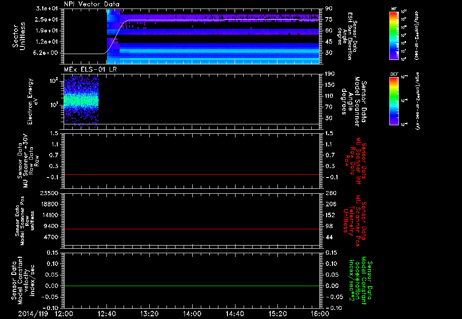The image size is (462, 319).
Task: Click the 4700 scanner position tick label
Action: pyautogui.click(x=51, y=237)
